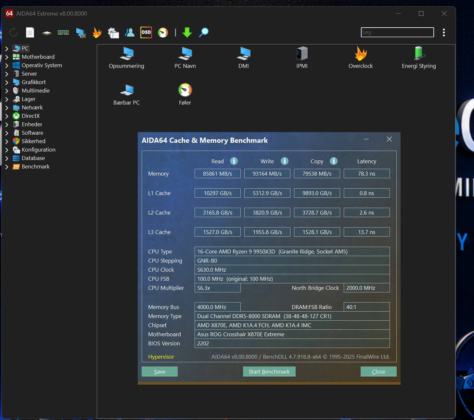
Task: Click the CPU Type value field
Action: (292, 252)
